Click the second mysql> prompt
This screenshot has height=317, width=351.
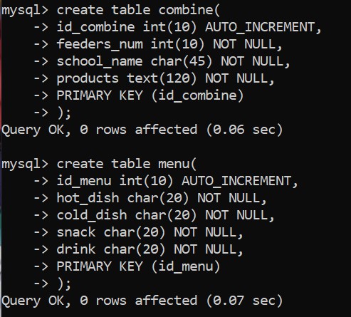[25, 165]
